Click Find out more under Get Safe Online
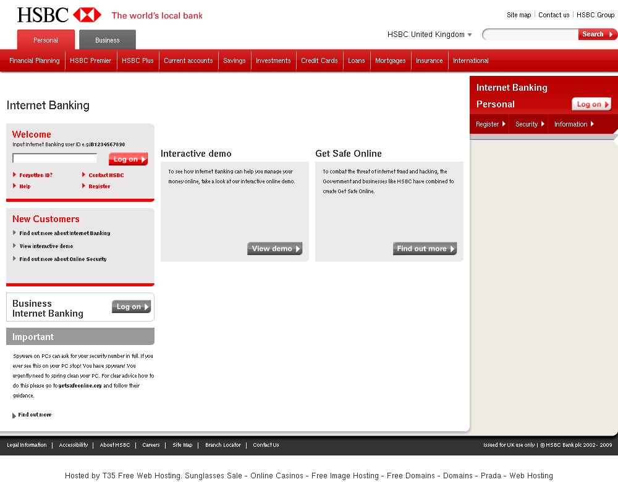618x482 pixels. pos(425,249)
